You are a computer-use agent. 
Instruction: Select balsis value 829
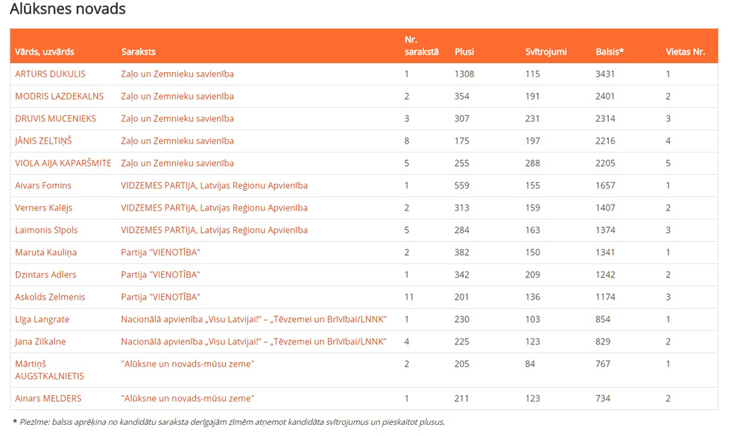pyautogui.click(x=603, y=342)
